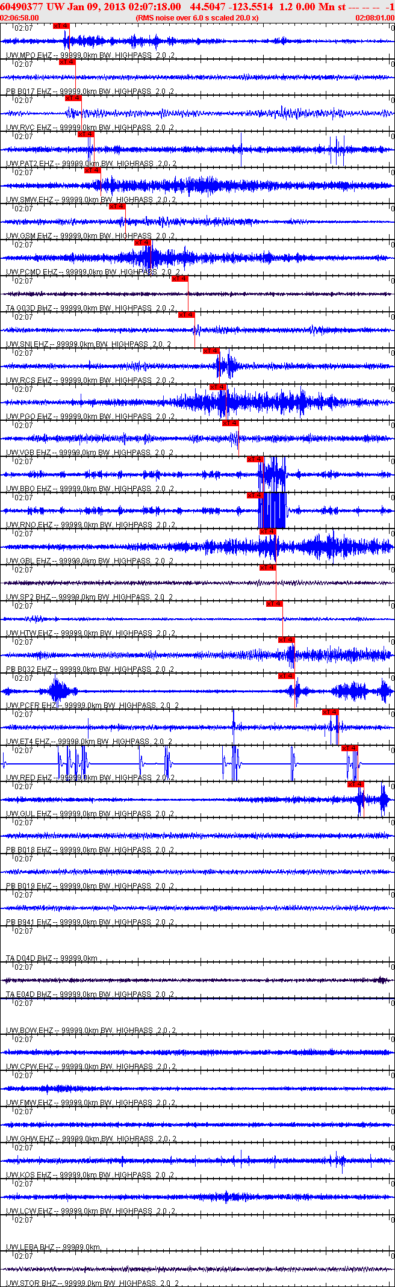Select the red pick flag on UW.PCMD trace

coord(142,243)
